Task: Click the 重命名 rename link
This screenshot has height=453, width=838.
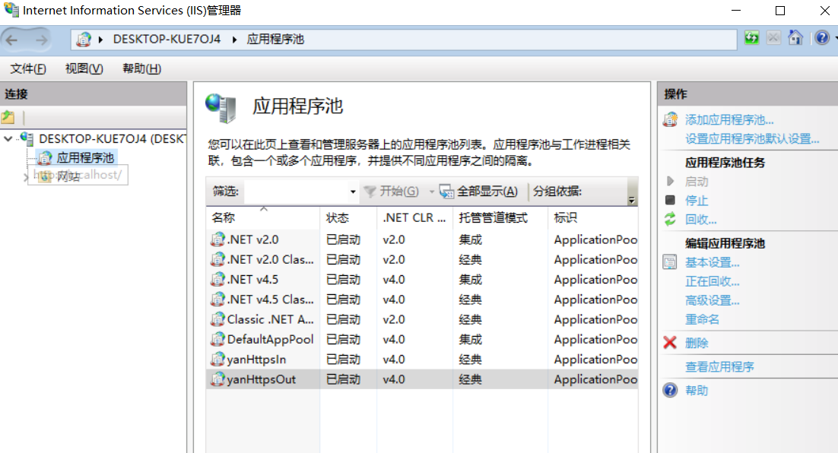Action: coord(702,319)
